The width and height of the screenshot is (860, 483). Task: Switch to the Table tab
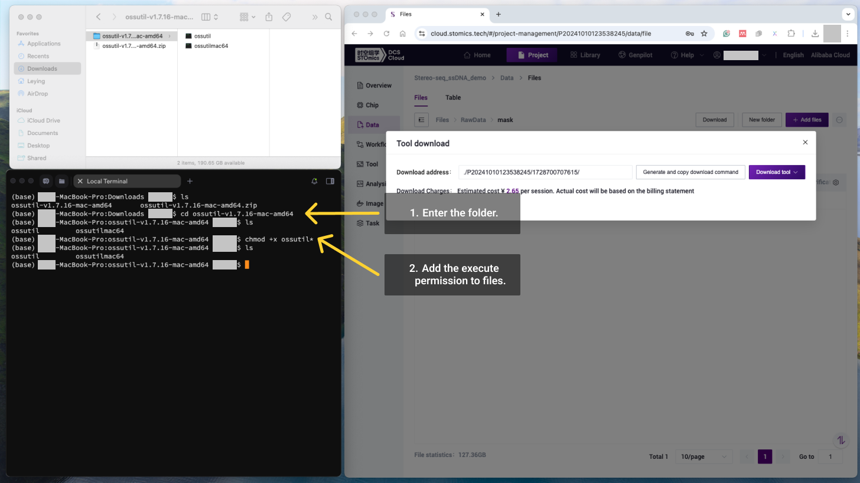[x=453, y=98]
